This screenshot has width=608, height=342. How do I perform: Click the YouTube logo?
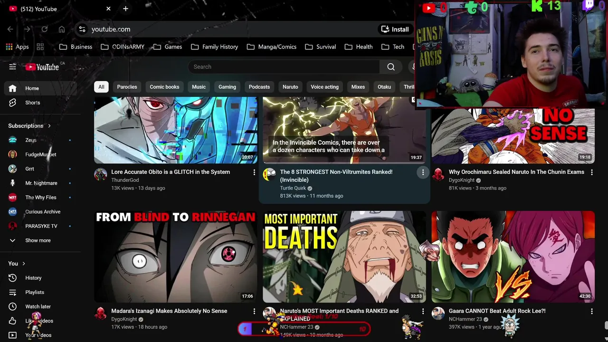click(x=42, y=67)
